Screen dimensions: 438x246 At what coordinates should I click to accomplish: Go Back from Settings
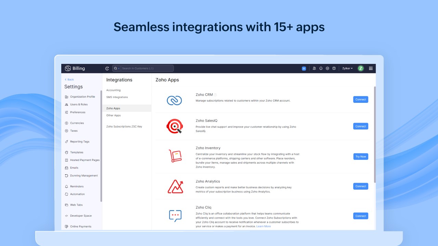[x=69, y=80]
